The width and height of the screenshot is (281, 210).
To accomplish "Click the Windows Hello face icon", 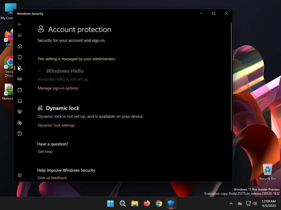I will 40,71.
